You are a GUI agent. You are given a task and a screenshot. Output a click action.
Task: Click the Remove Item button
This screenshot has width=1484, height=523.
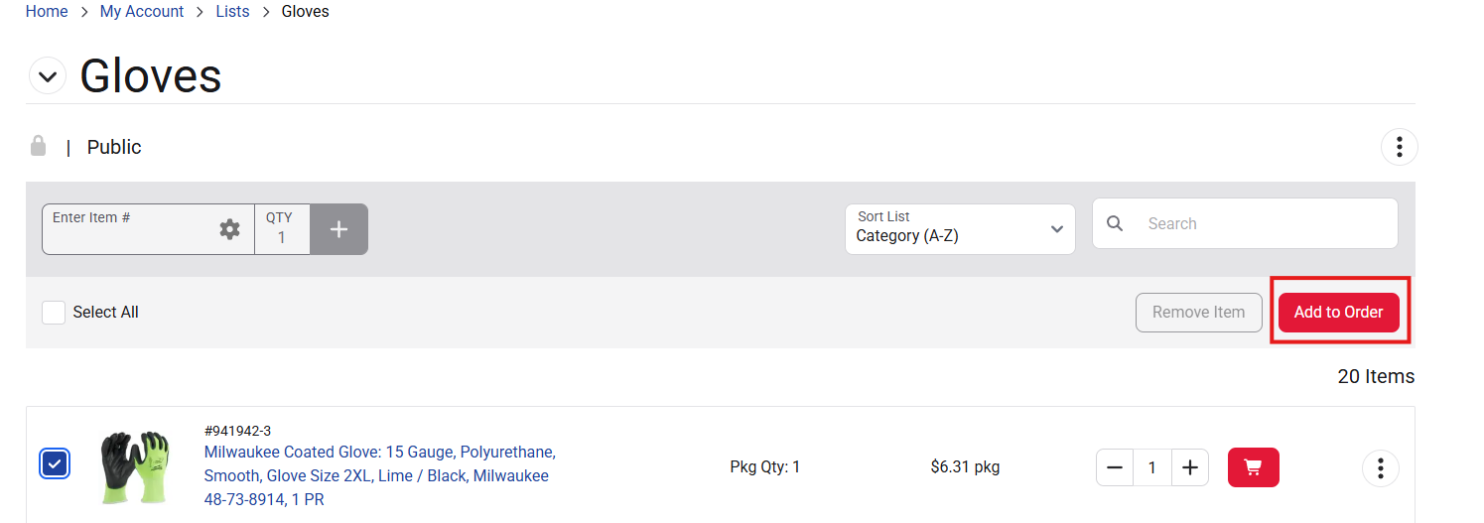tap(1198, 313)
